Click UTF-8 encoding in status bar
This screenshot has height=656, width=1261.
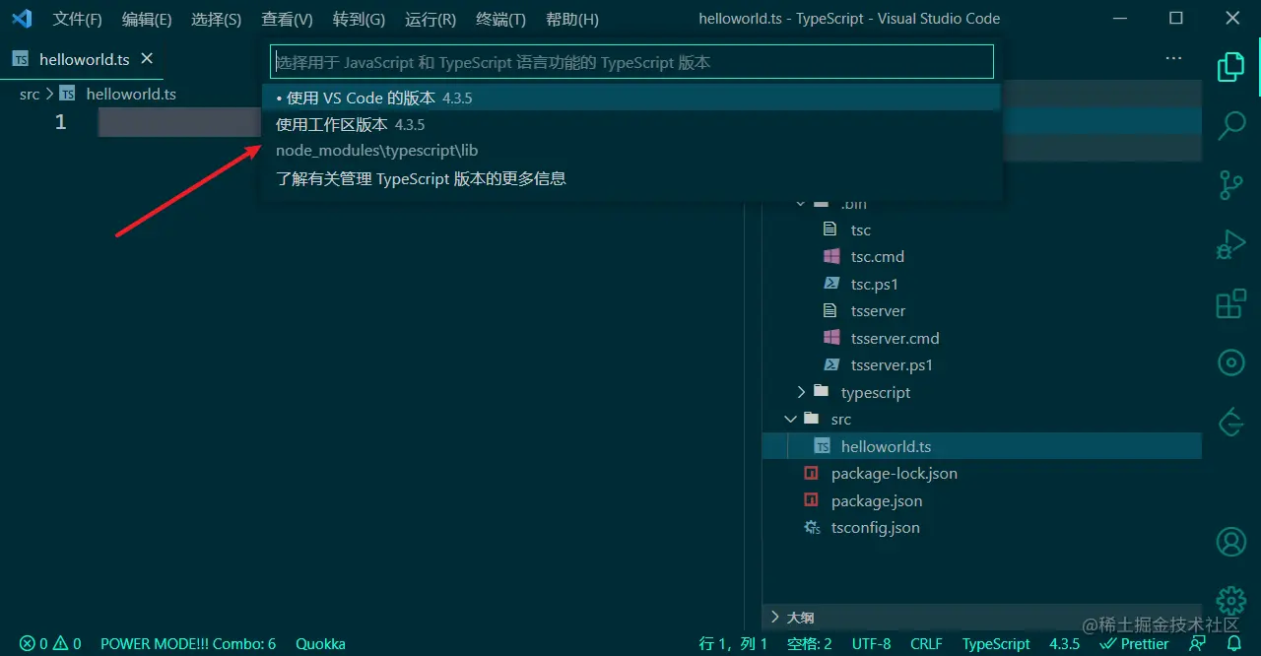click(871, 644)
